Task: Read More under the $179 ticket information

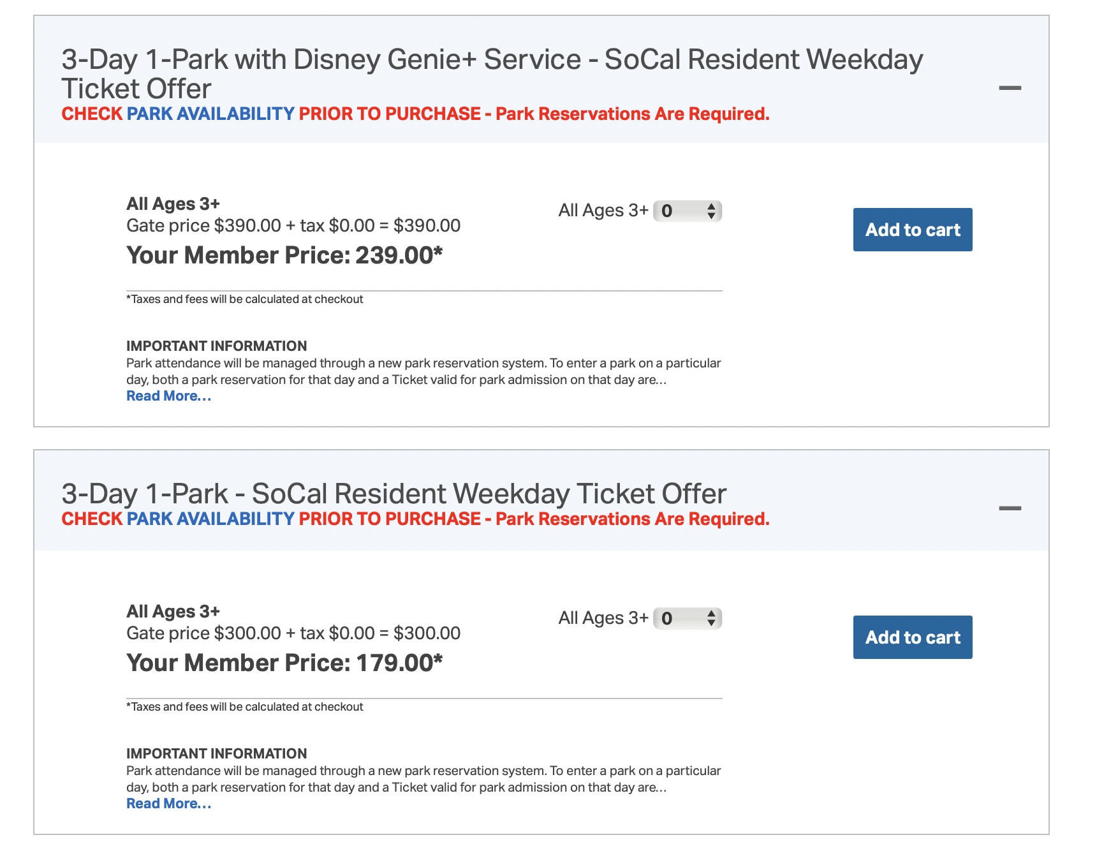Action: (x=168, y=804)
